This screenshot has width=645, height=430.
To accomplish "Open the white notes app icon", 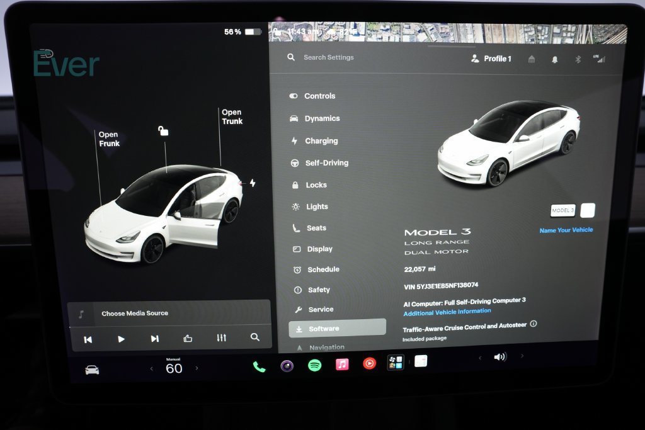I will [x=421, y=361].
